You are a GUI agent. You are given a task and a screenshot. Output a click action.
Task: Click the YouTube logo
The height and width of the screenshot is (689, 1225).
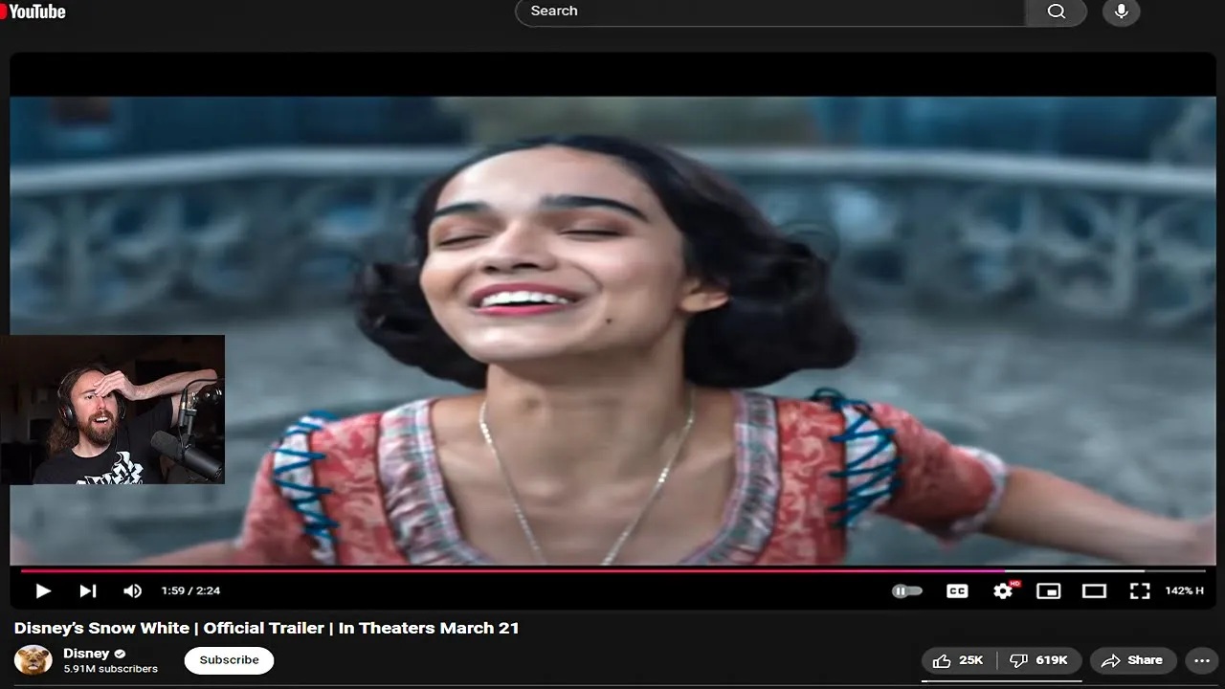(33, 11)
